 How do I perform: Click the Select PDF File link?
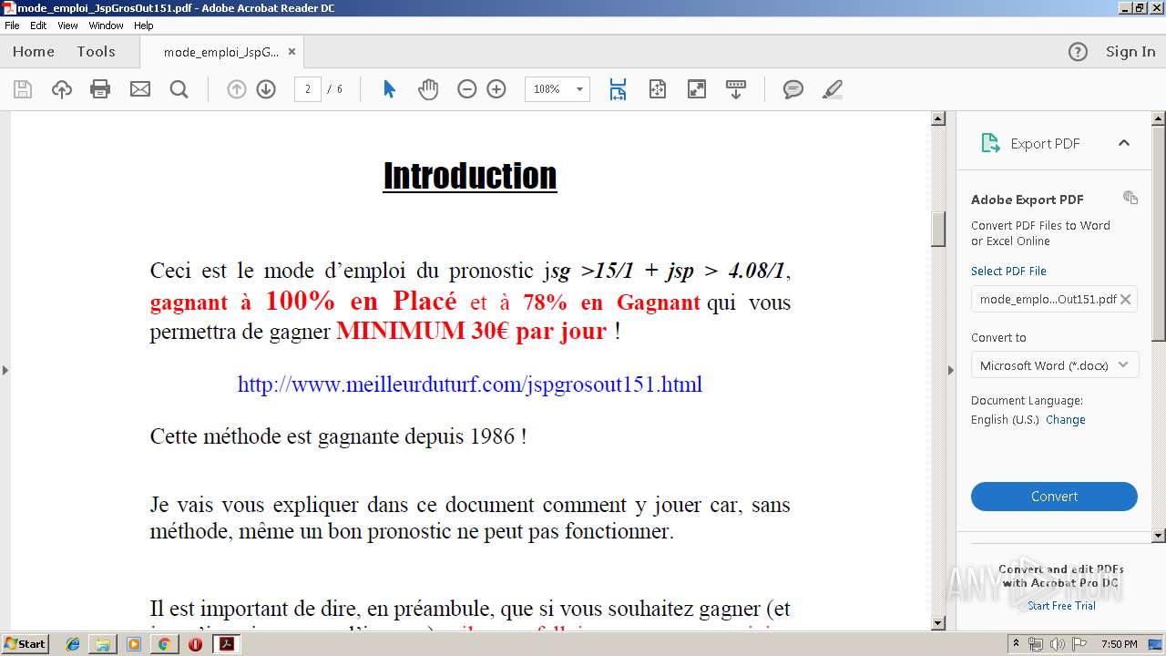click(1008, 272)
